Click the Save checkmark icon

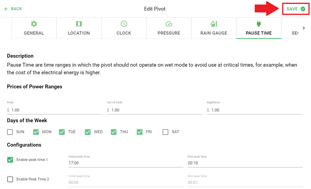tap(303, 9)
